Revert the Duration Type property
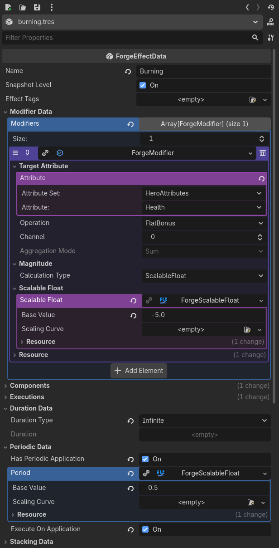279x548 pixels. click(131, 421)
